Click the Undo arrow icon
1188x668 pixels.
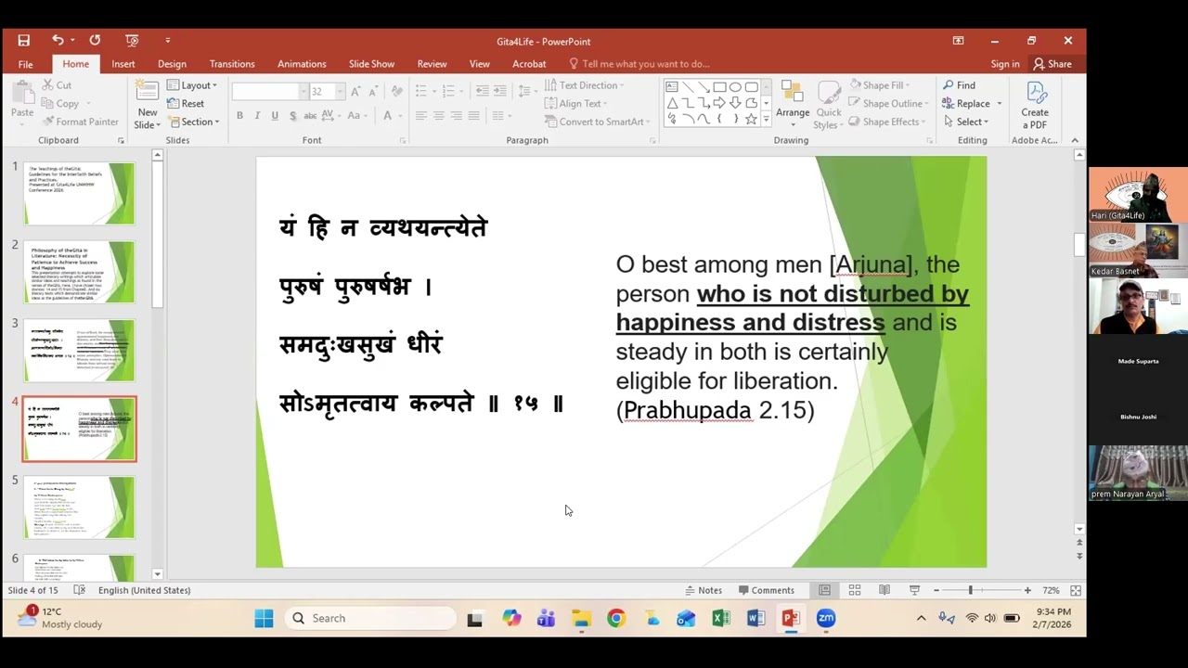(58, 41)
